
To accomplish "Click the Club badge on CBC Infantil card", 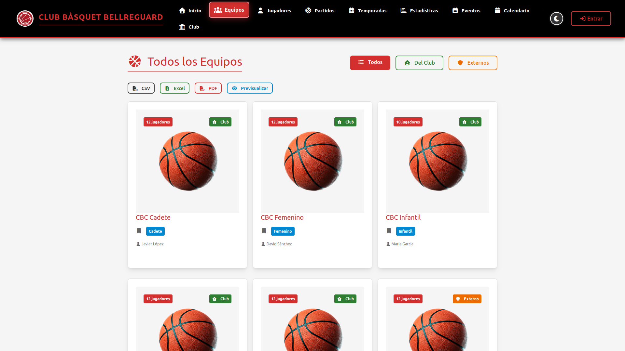I will (x=470, y=122).
